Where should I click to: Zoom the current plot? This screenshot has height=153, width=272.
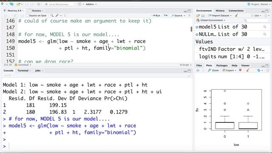pyautogui.click(x=213, y=71)
